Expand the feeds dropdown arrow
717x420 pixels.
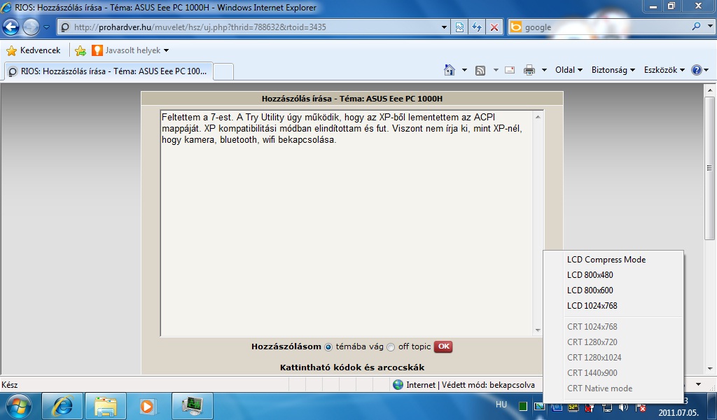[496, 70]
